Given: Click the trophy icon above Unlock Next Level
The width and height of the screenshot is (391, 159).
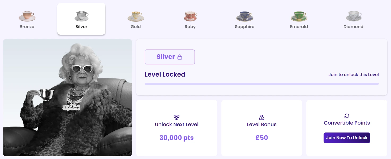Looking at the screenshot, I should [177, 117].
